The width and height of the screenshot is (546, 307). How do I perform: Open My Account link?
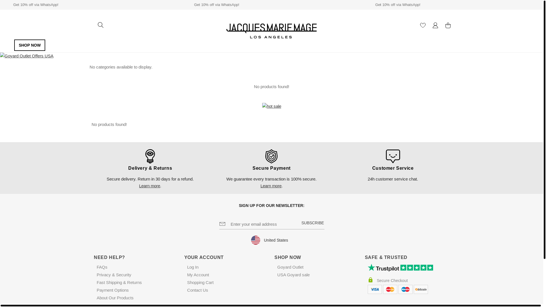198,275
